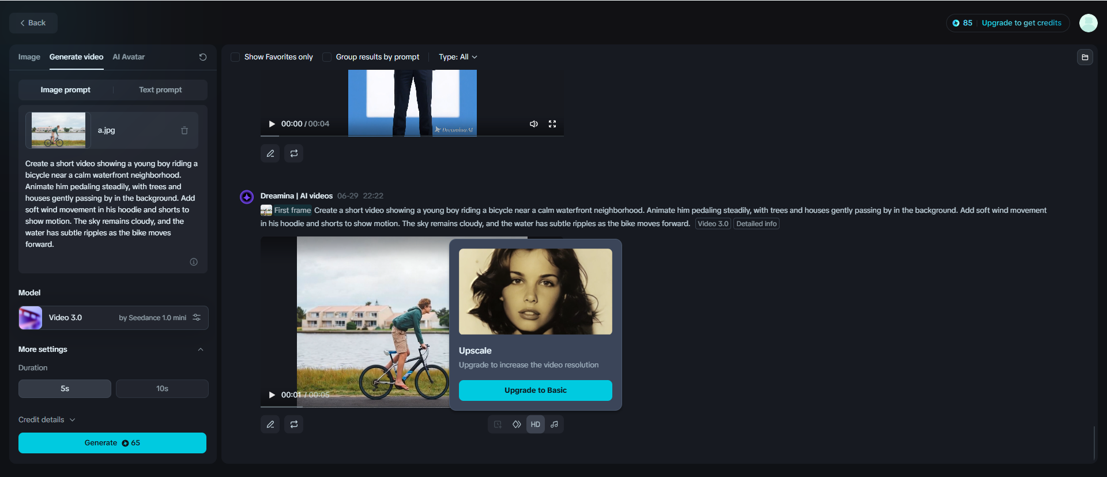1107x477 pixels.
Task: Select the 5s duration option
Action: coord(65,389)
